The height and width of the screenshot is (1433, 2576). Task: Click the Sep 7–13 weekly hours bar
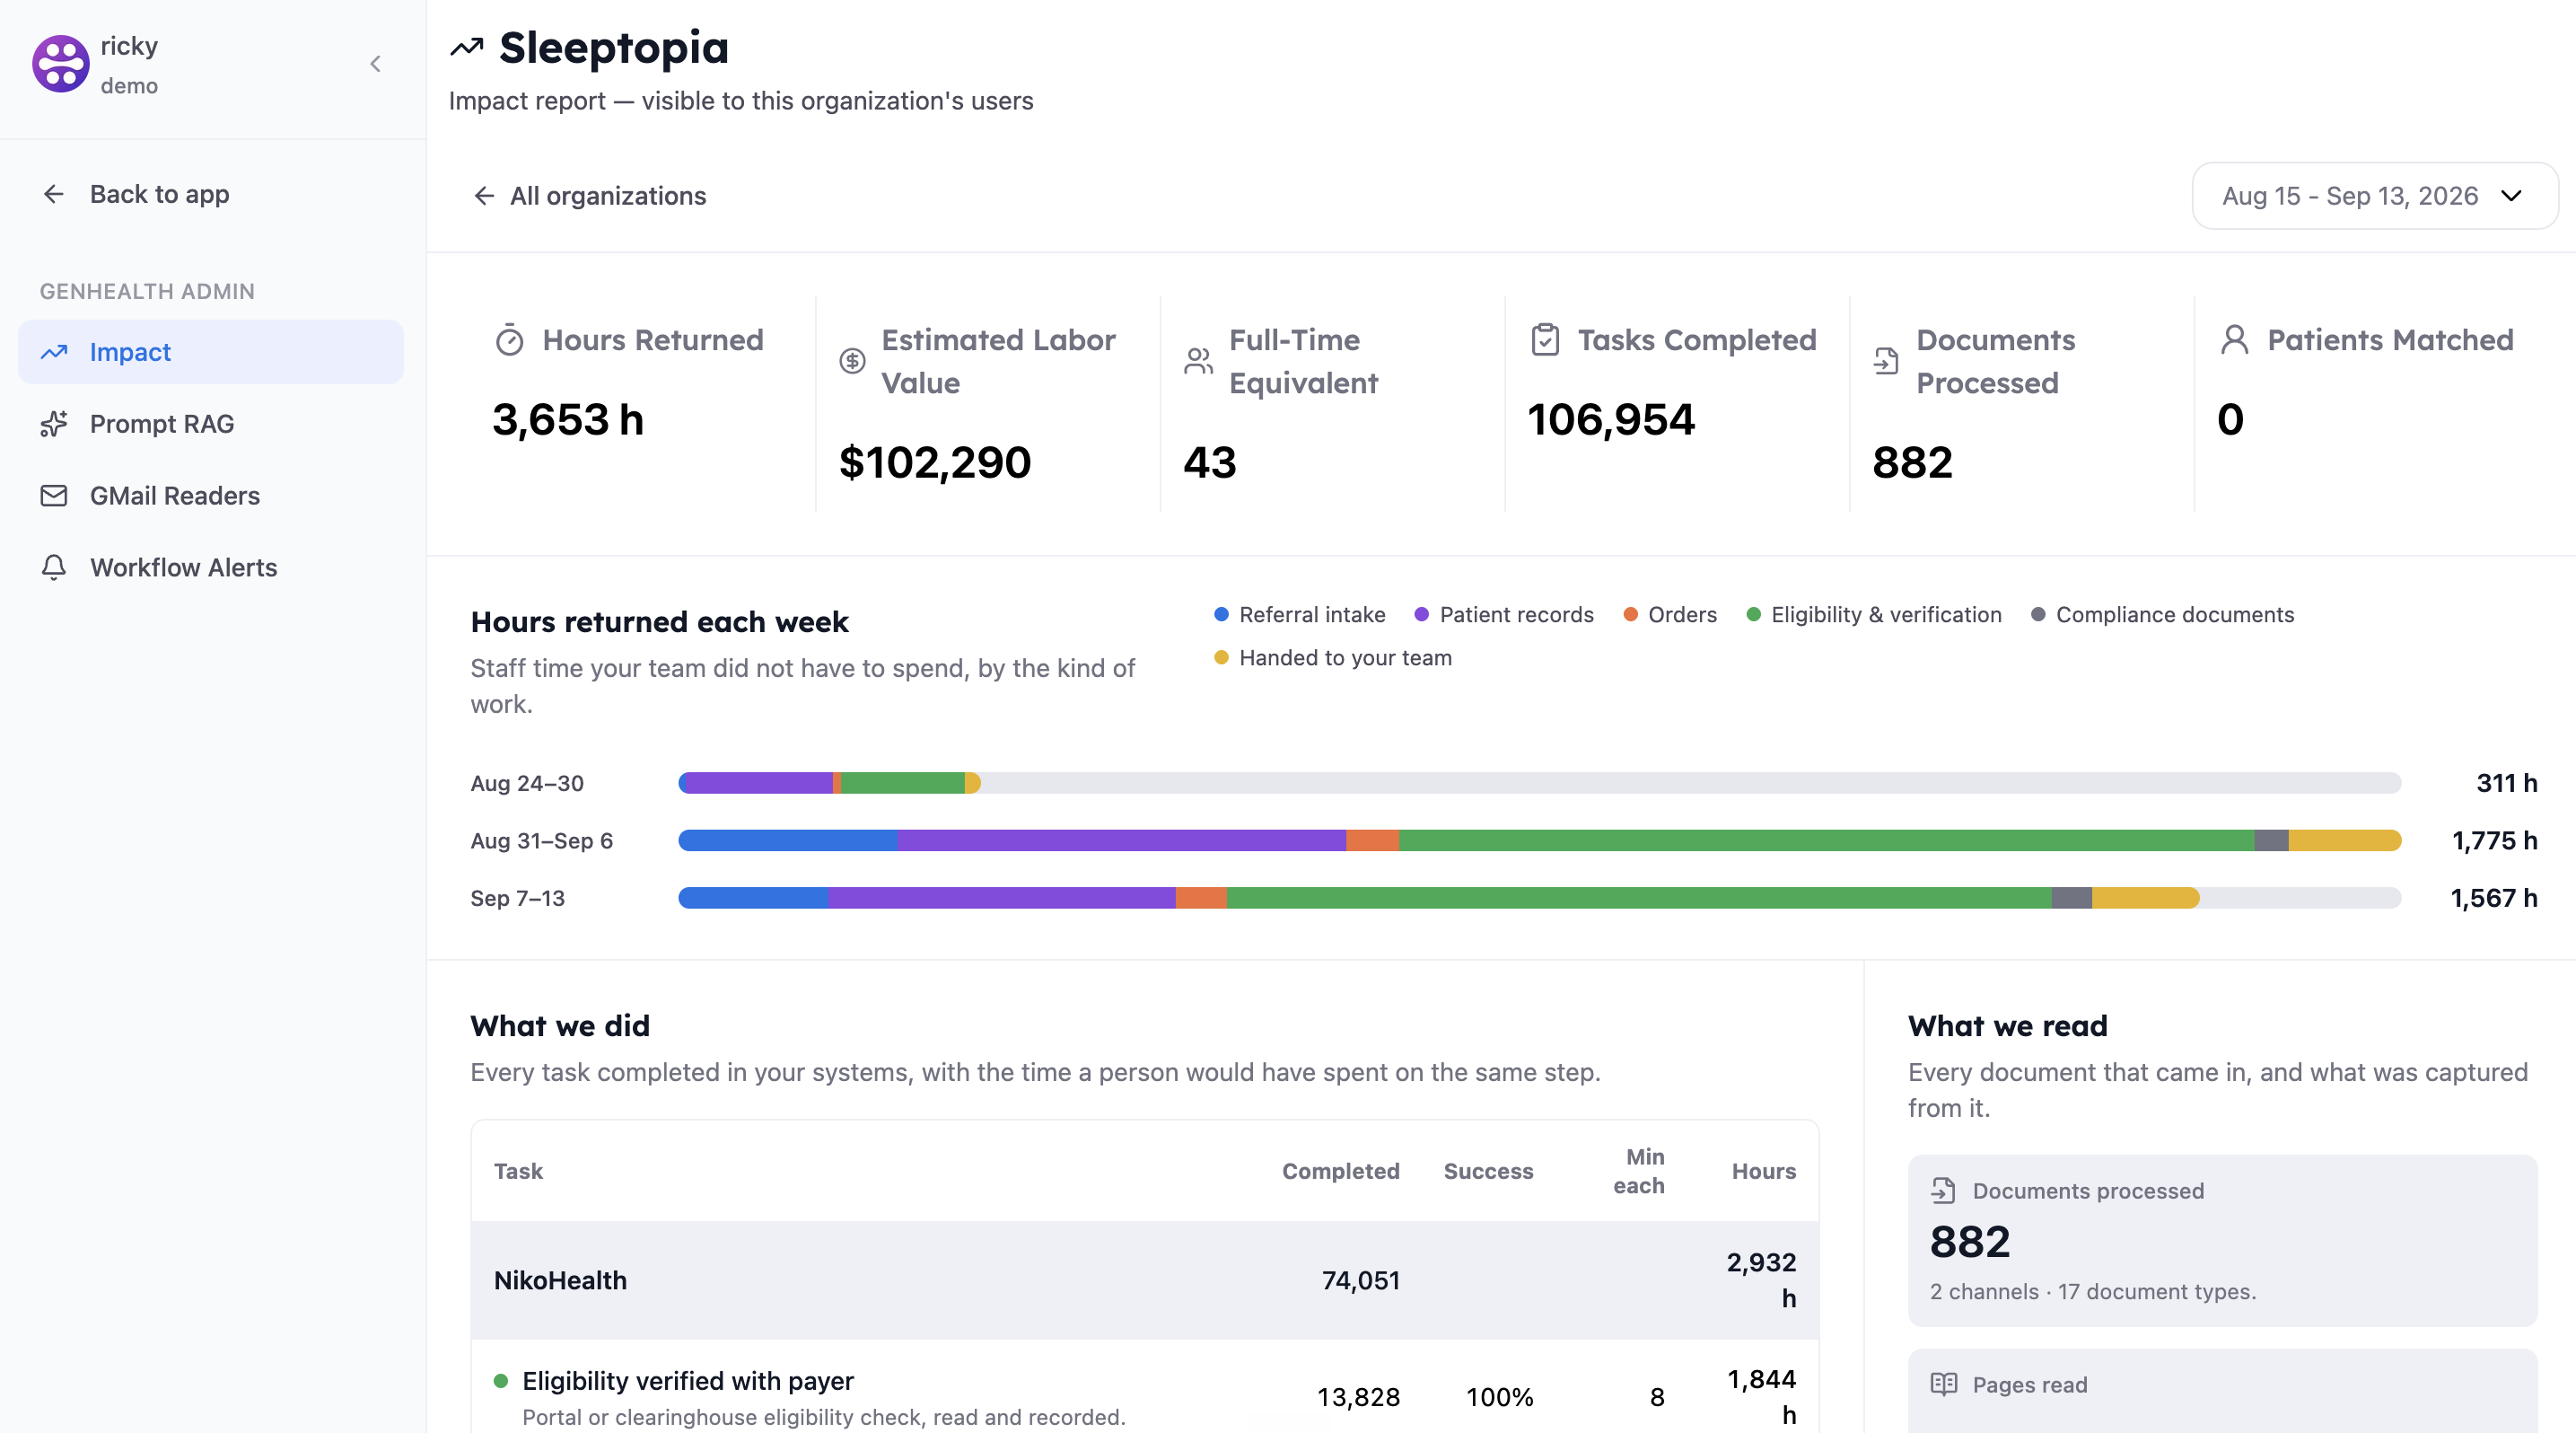(1539, 898)
